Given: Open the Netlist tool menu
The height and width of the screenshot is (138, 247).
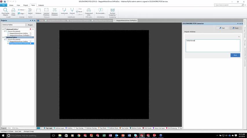Looking at the screenshot, I should [30, 11].
